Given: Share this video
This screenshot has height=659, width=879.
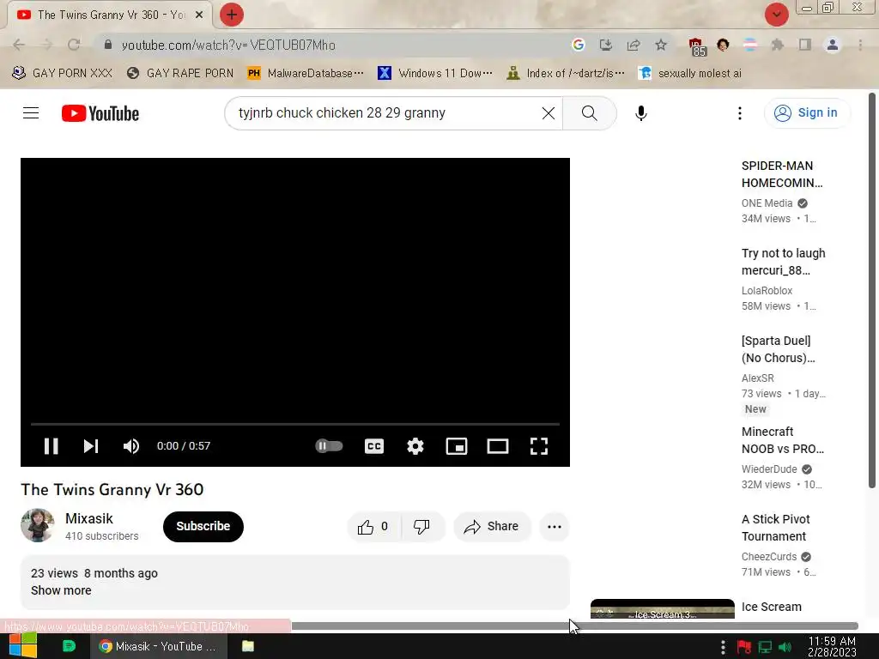Looking at the screenshot, I should point(492,527).
